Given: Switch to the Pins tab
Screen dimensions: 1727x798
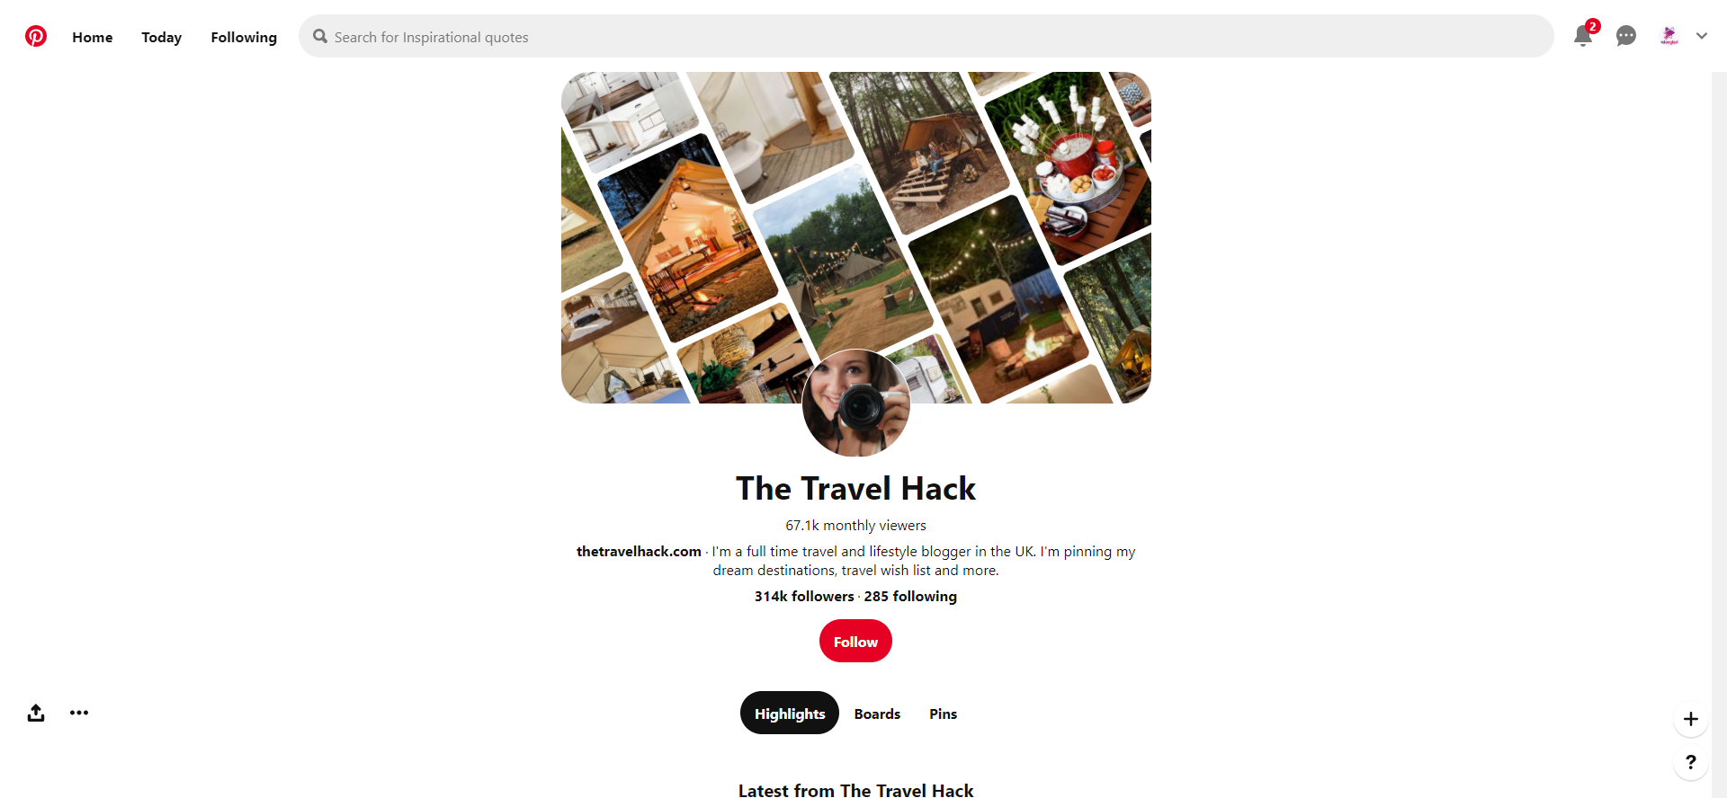Looking at the screenshot, I should [x=943, y=714].
